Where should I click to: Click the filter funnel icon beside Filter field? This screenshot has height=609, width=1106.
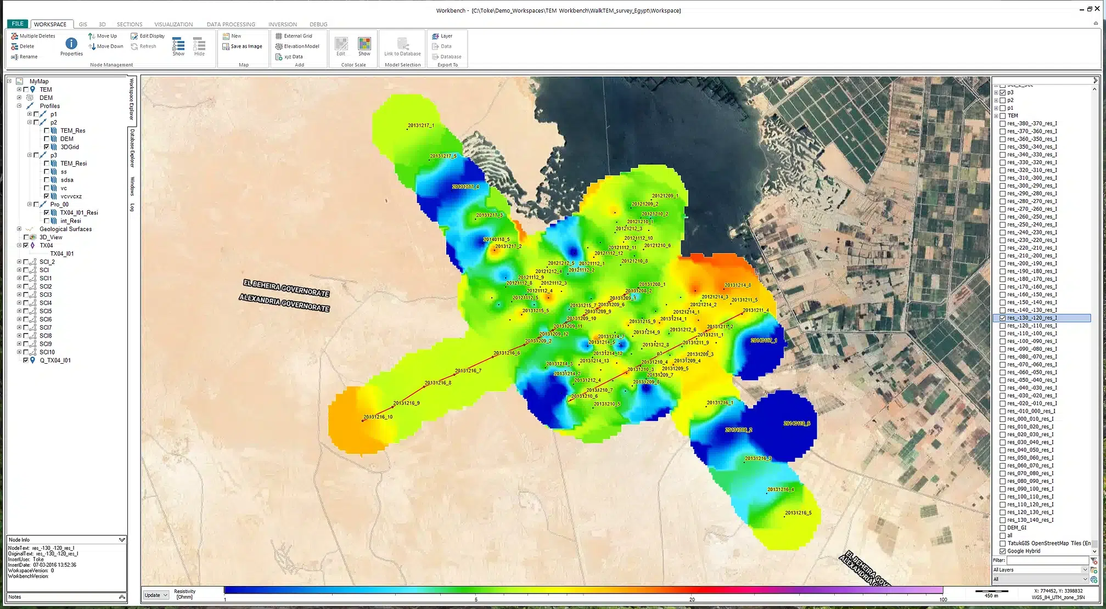pyautogui.click(x=1094, y=561)
